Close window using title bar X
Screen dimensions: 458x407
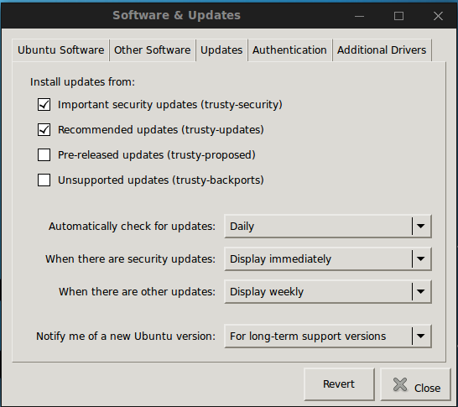point(438,16)
